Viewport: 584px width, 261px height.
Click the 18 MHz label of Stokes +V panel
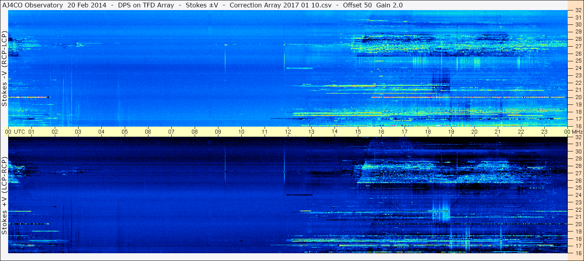coord(578,238)
